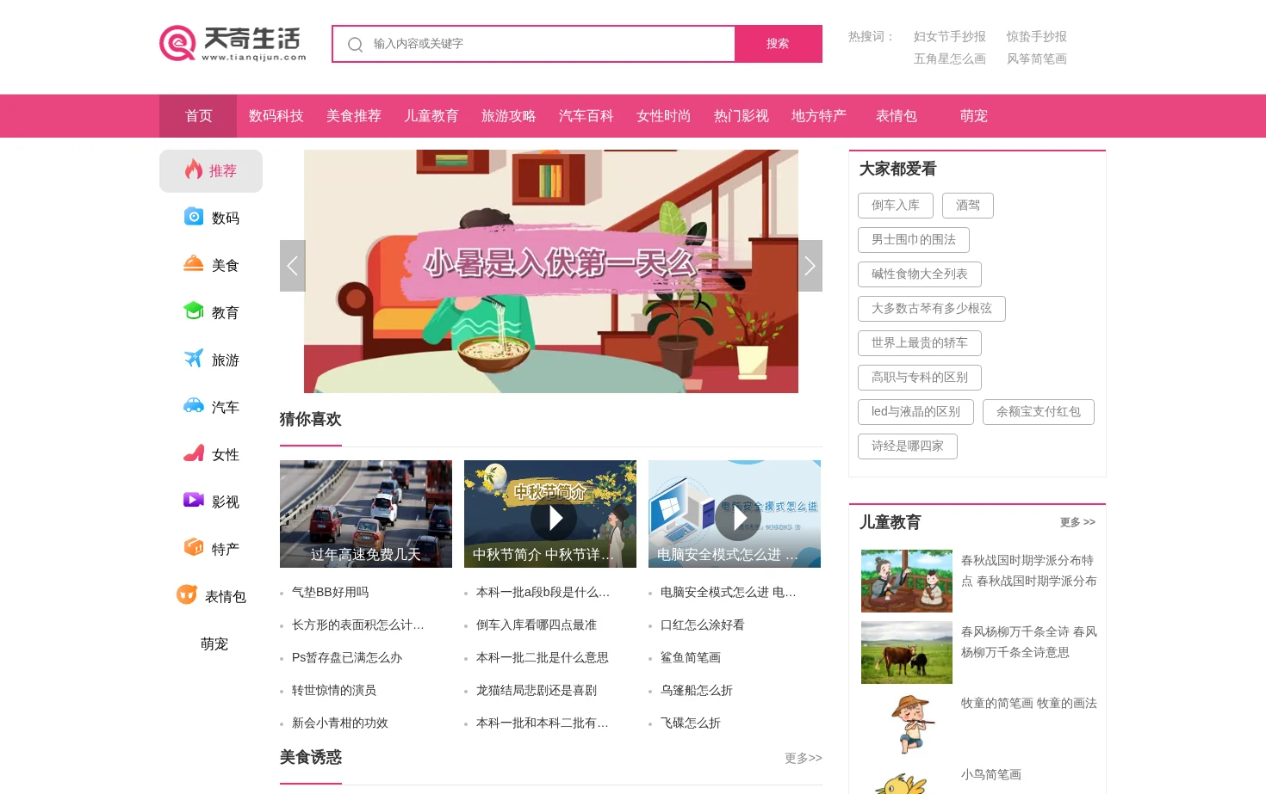Click the 世界上最贵的轿车 tag
The image size is (1266, 794).
point(919,343)
